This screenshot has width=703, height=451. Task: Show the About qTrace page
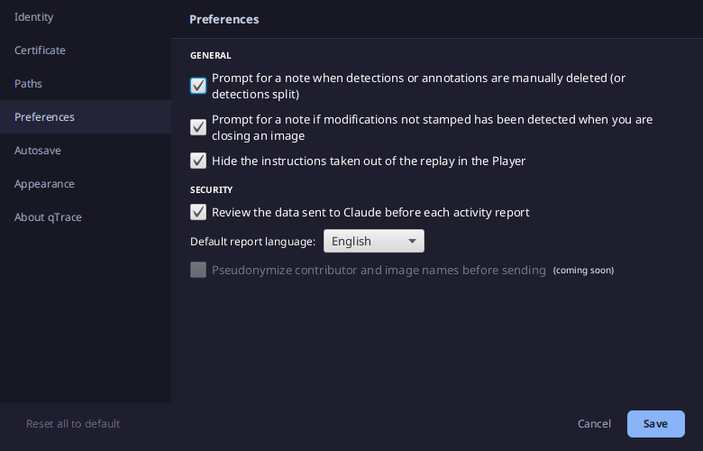(x=86, y=217)
